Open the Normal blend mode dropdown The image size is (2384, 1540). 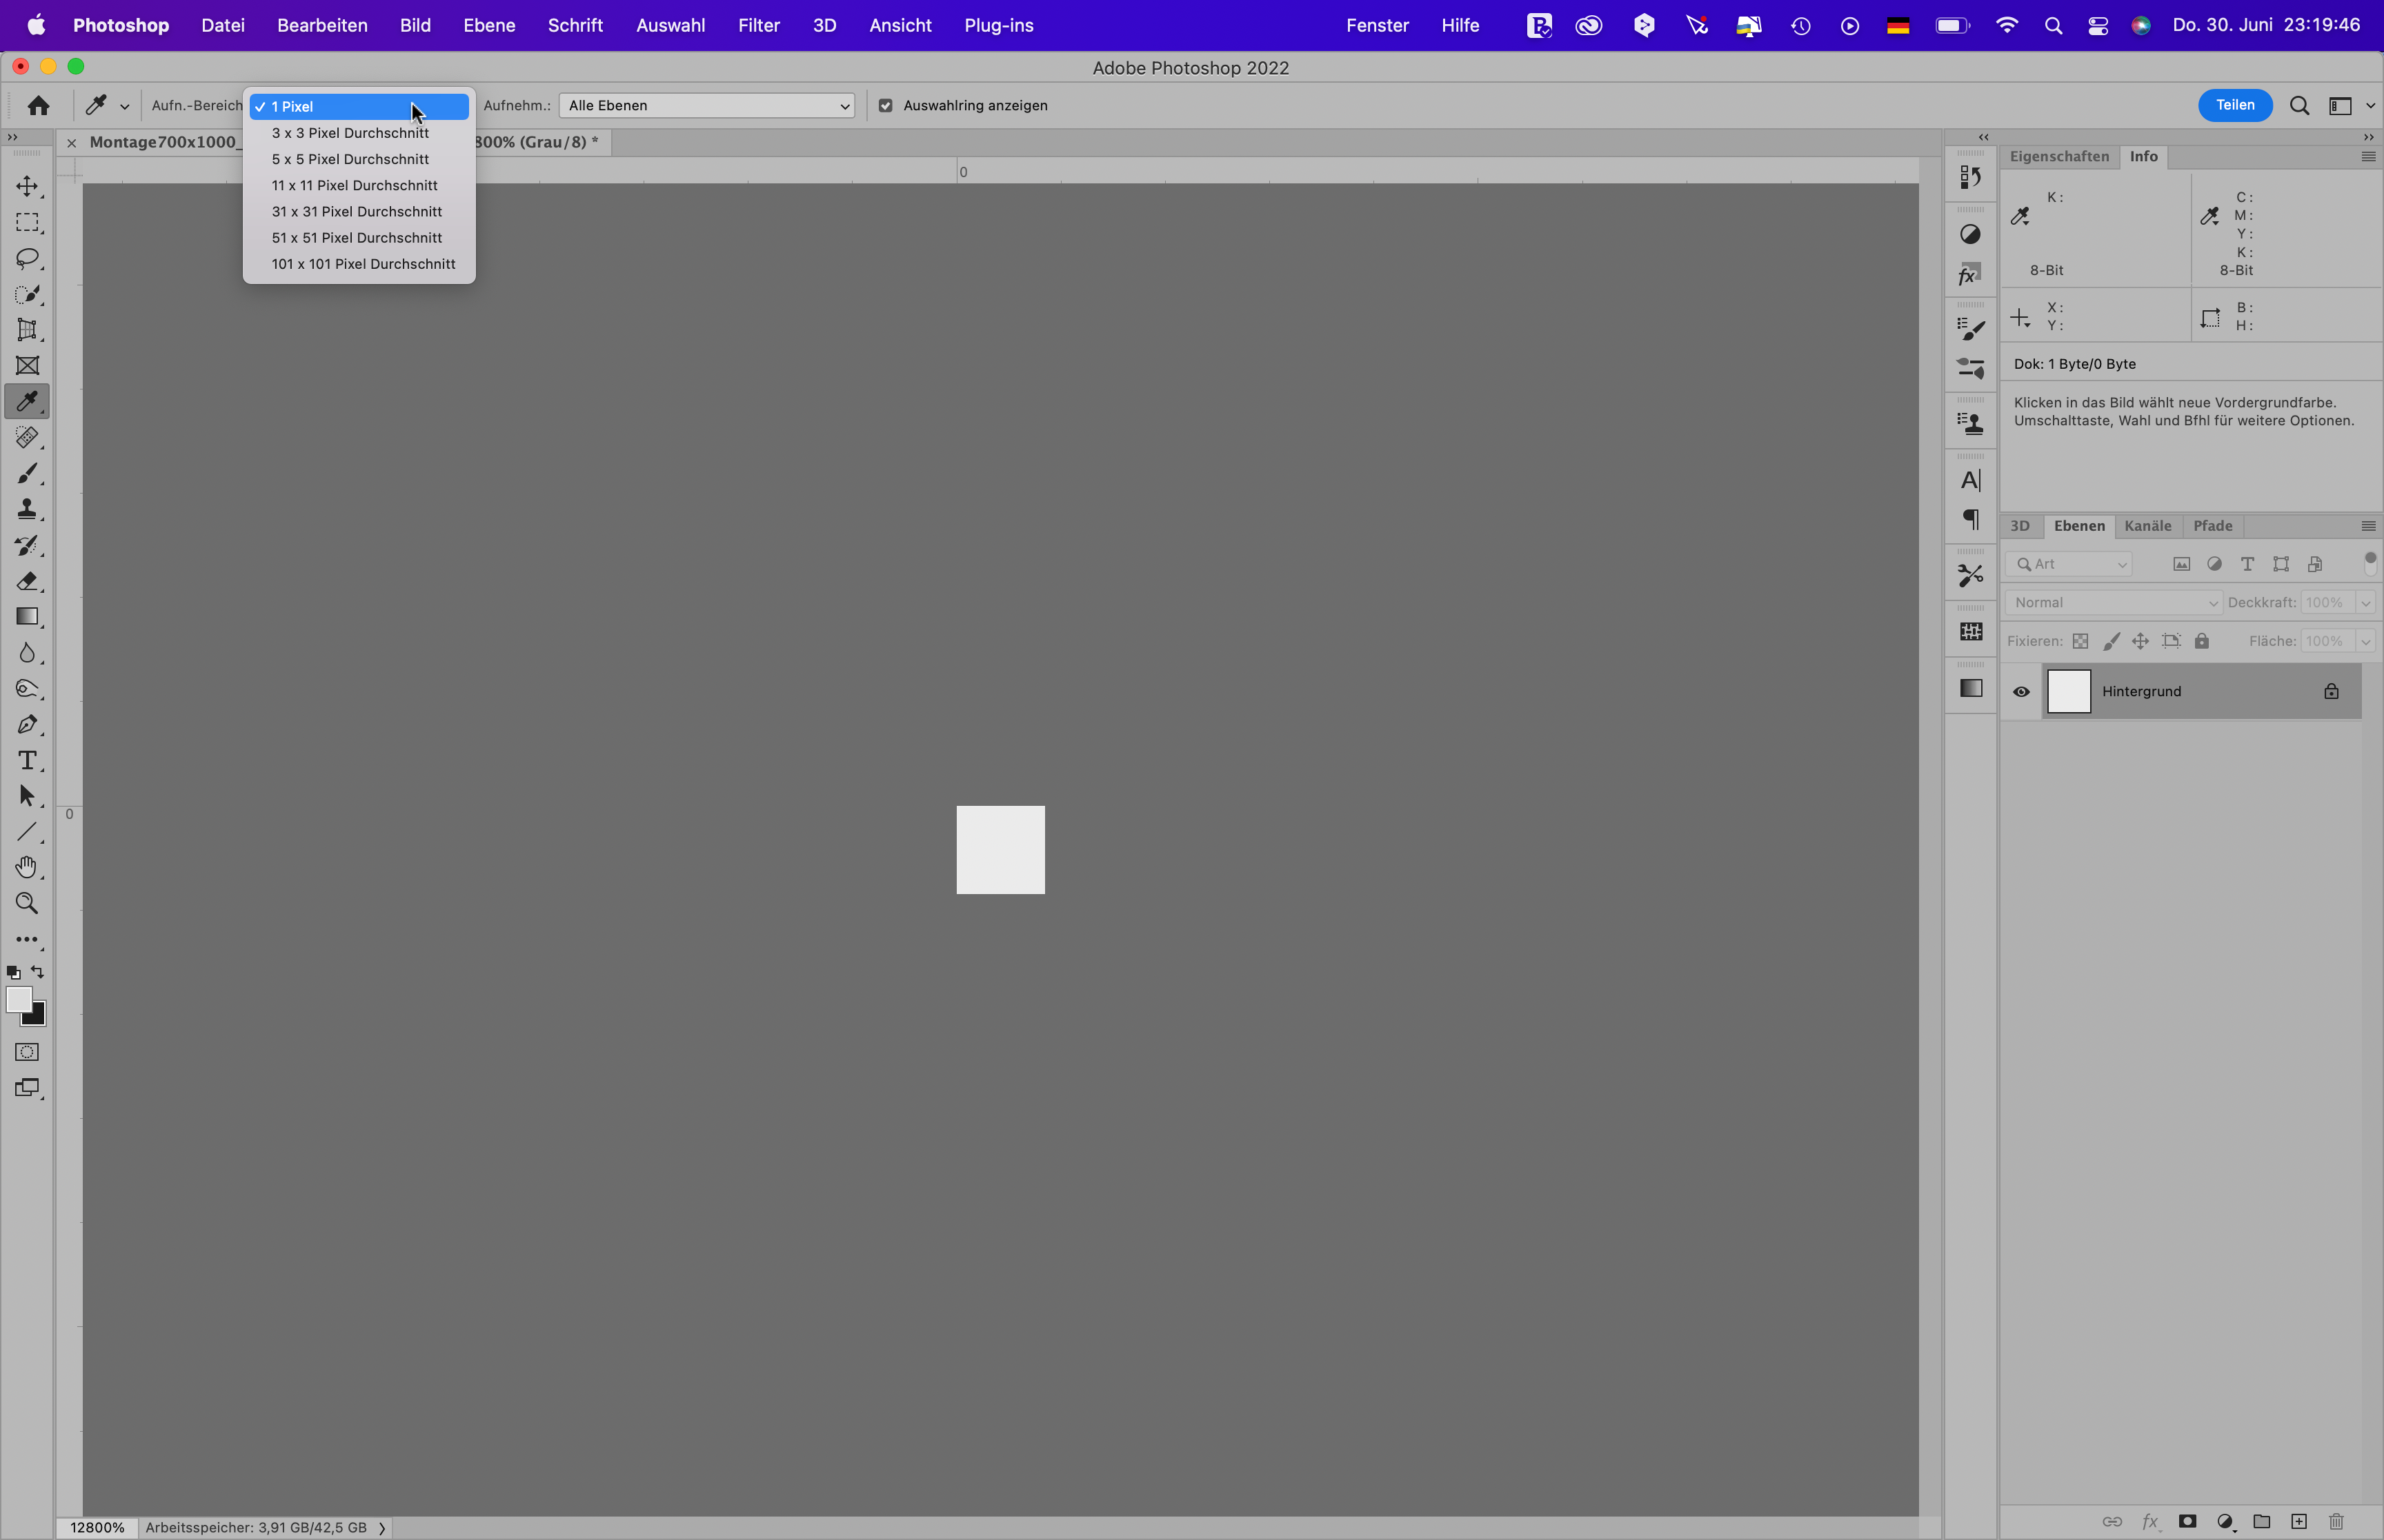(x=2113, y=602)
